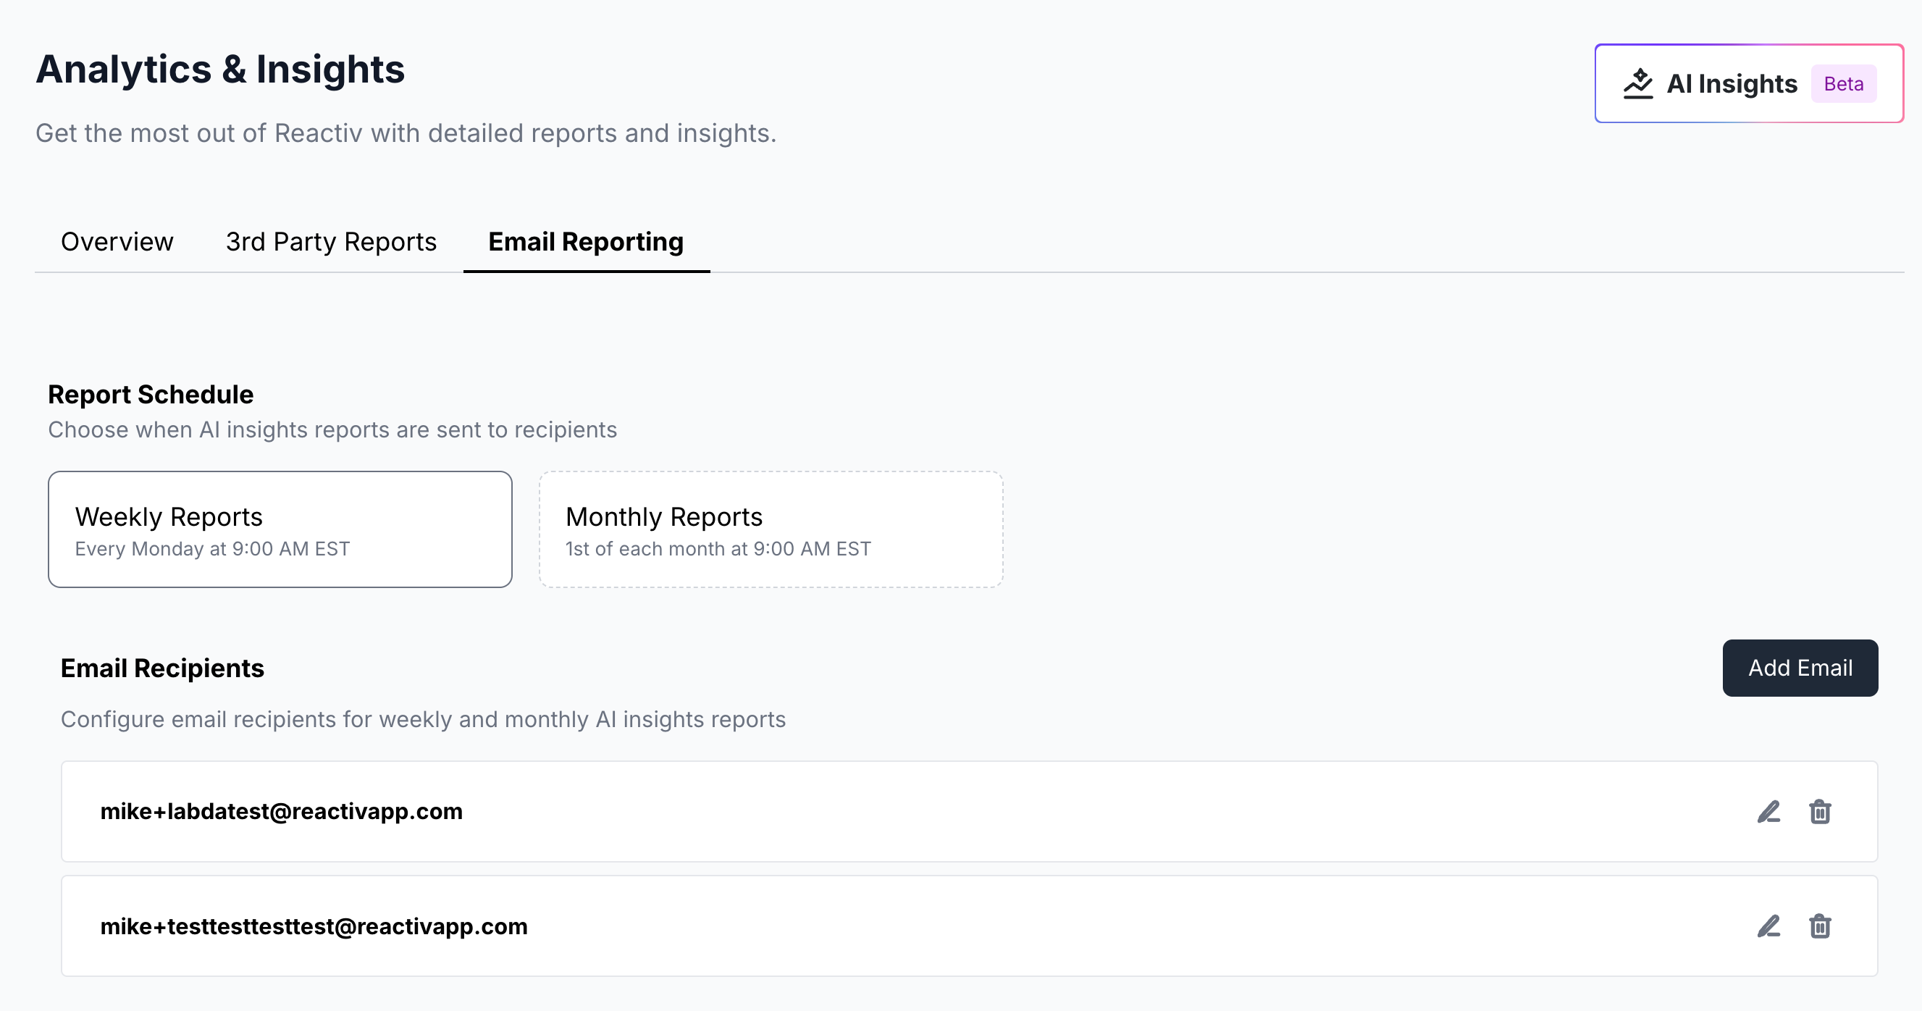Switch to the Overview tab
Screen dimensions: 1922x1011
(x=117, y=242)
